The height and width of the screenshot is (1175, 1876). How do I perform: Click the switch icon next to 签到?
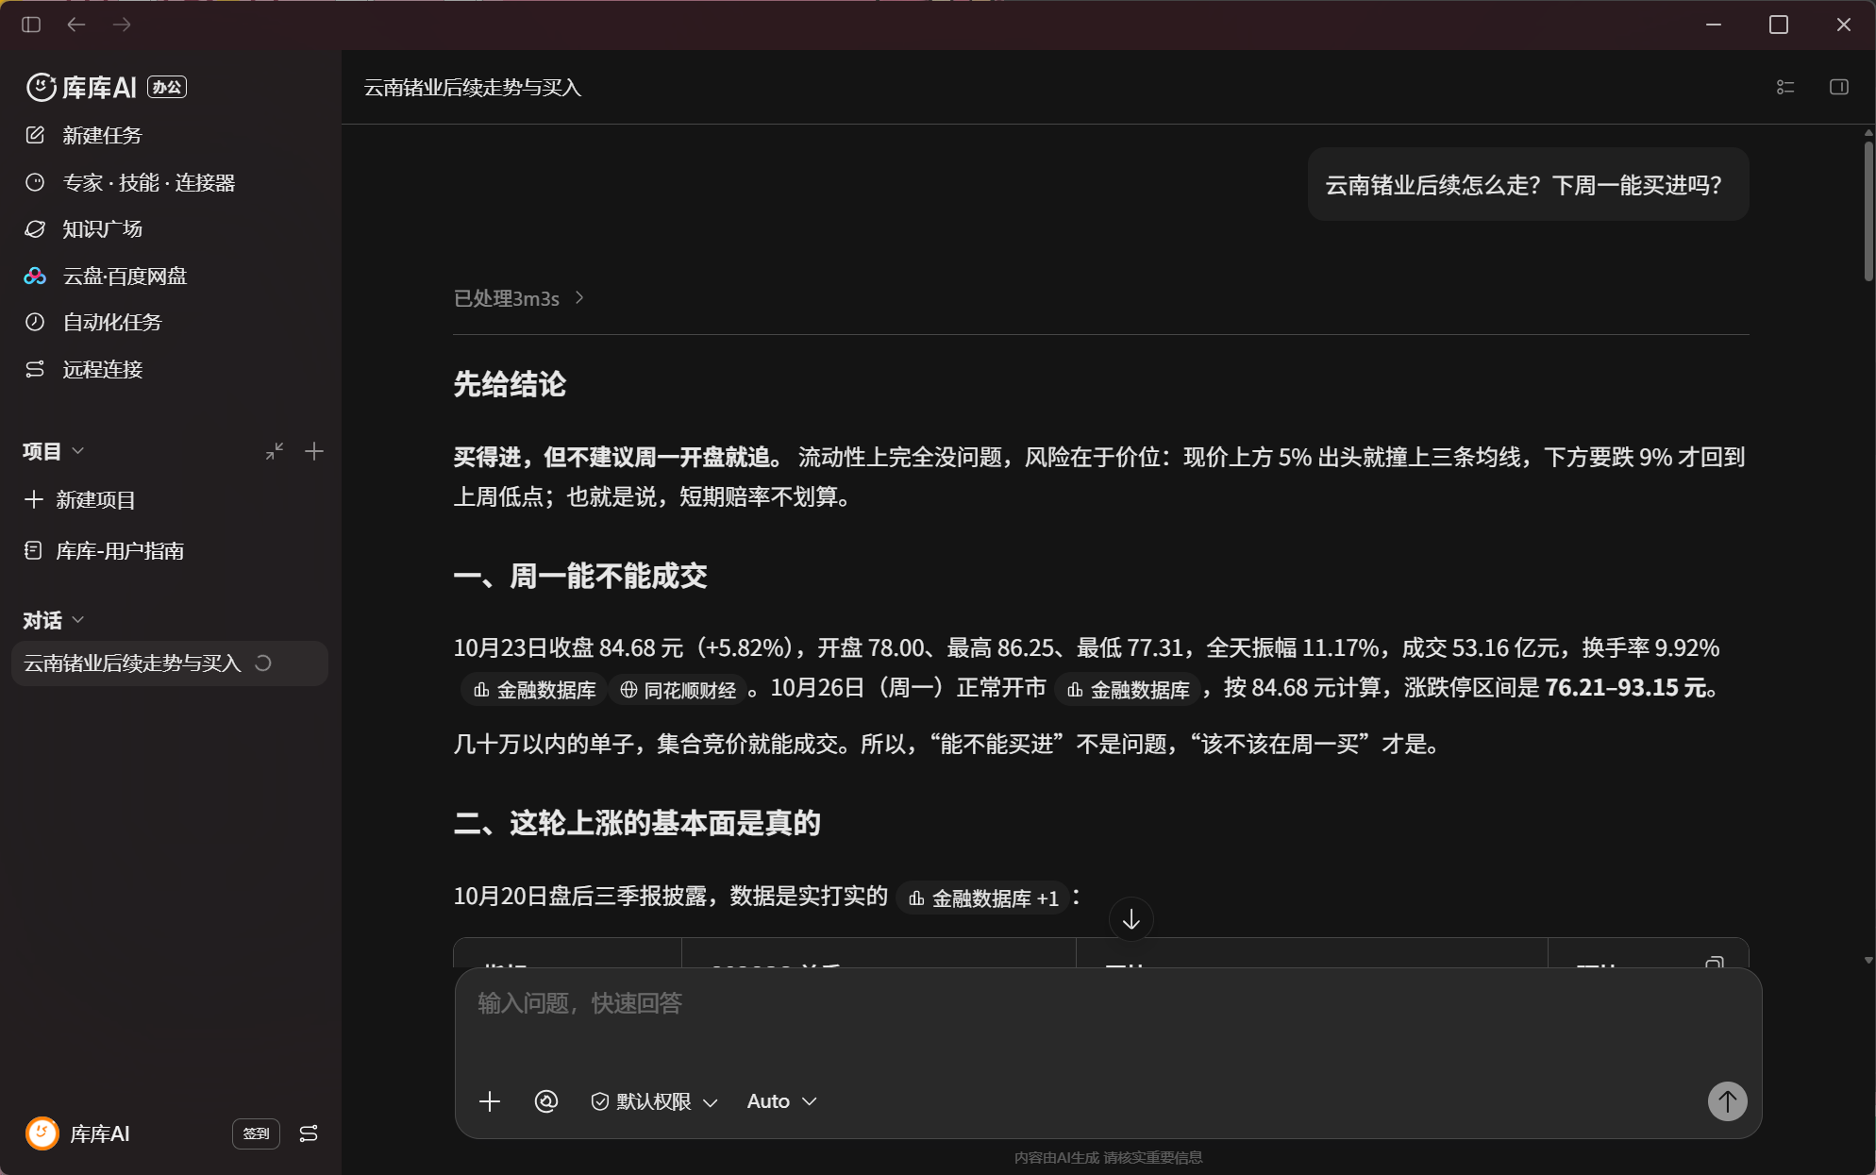pyautogui.click(x=309, y=1133)
